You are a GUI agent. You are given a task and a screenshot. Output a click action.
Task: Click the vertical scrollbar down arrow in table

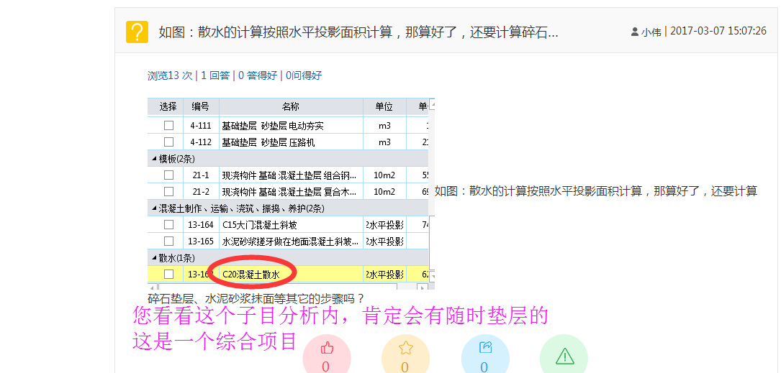click(x=432, y=275)
